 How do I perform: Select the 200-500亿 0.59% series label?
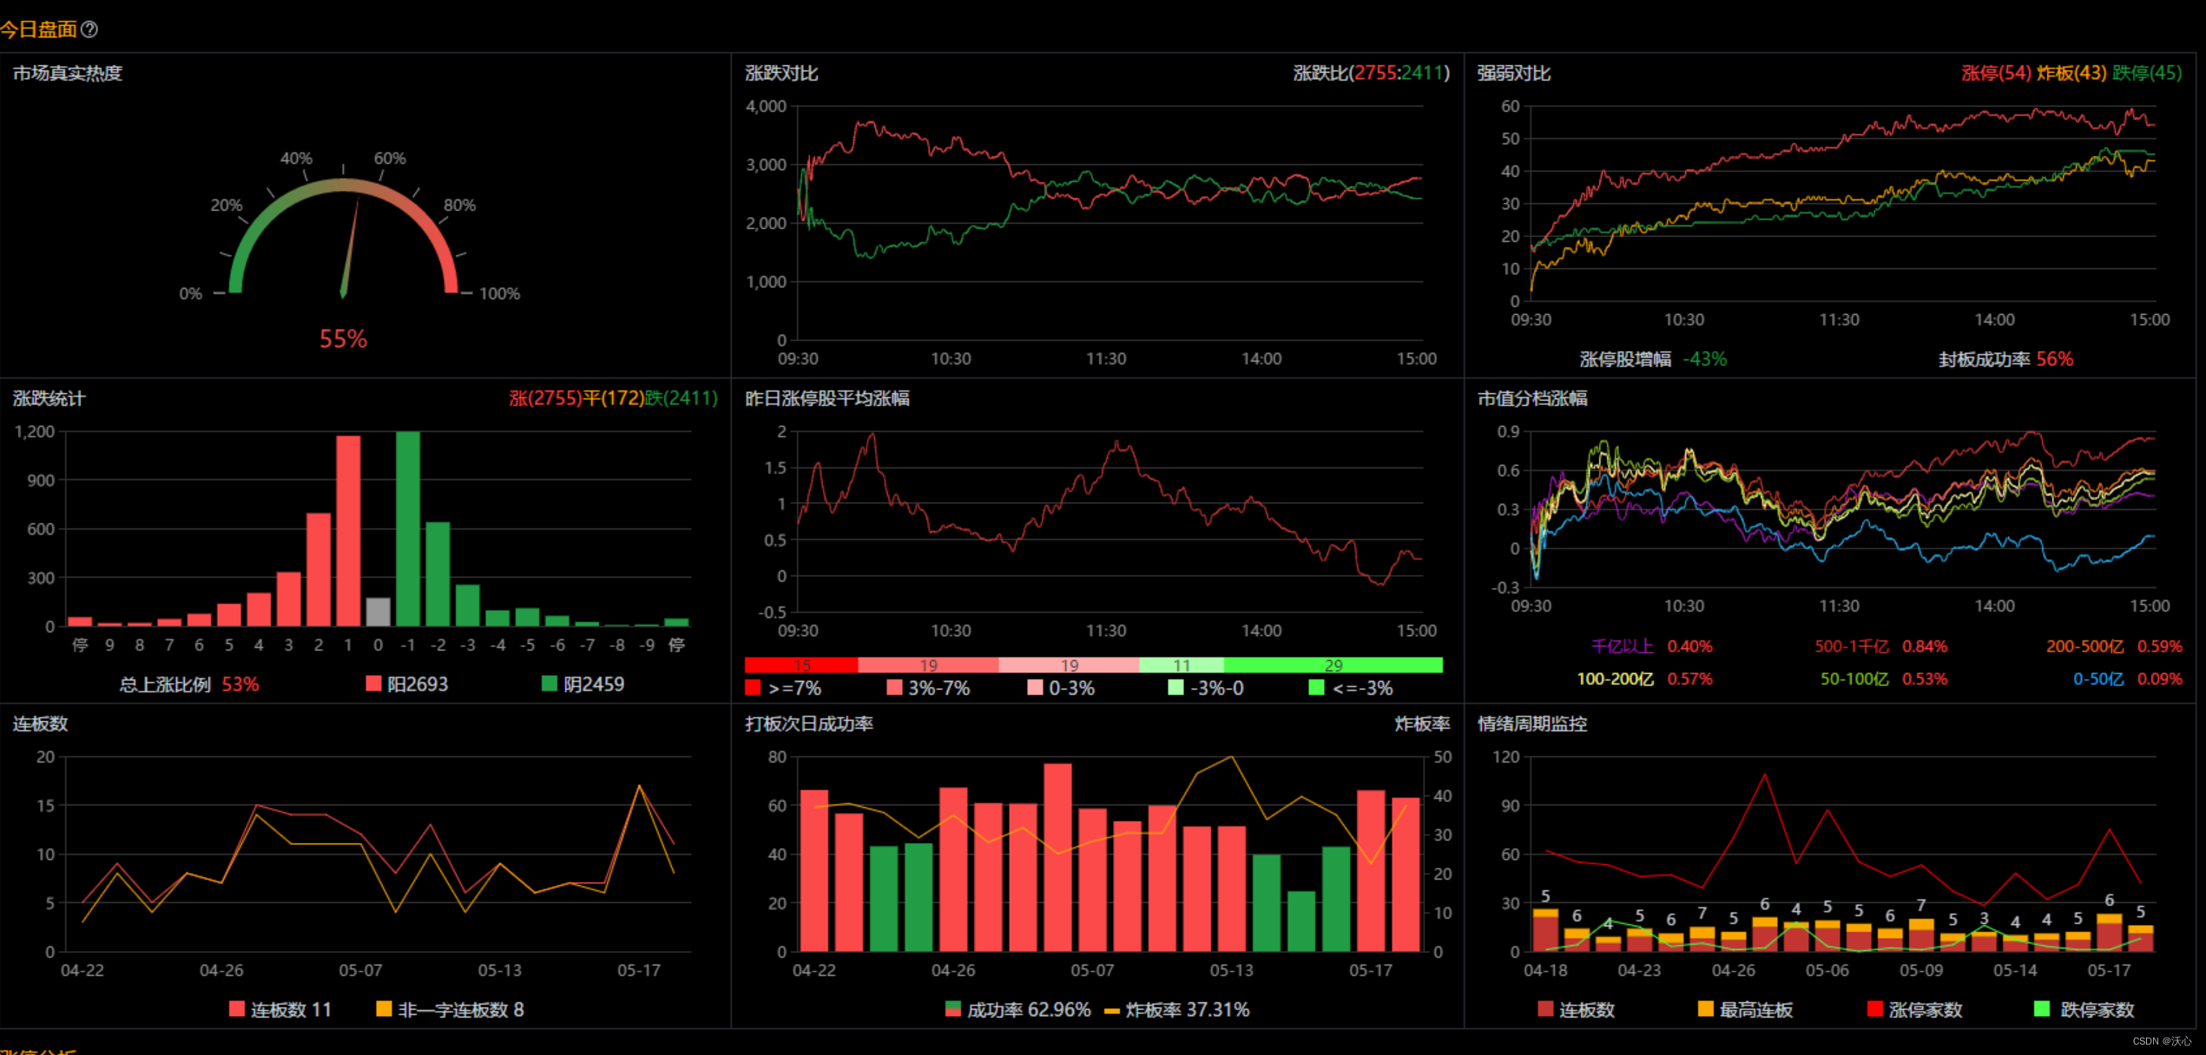click(2114, 646)
